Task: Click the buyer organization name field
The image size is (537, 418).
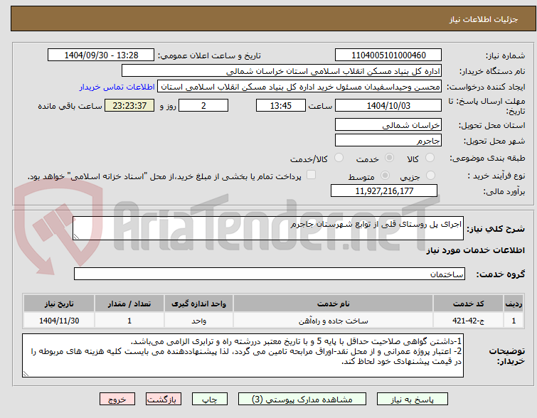Action: pyautogui.click(x=282, y=71)
